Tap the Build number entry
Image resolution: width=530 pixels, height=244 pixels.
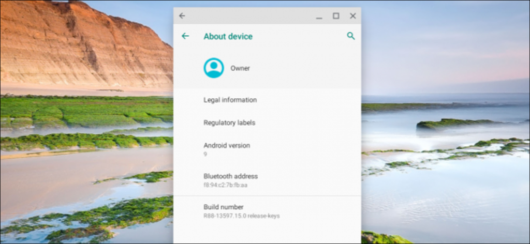click(x=267, y=211)
